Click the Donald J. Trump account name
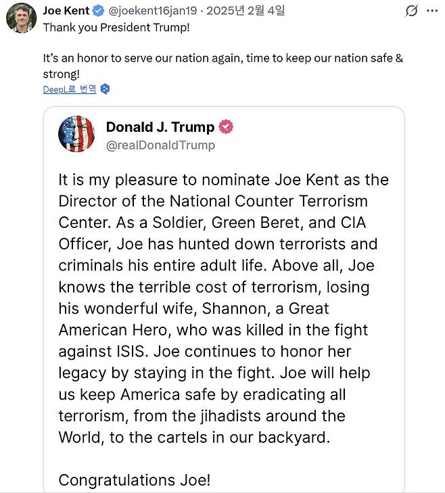This screenshot has height=493, width=445. coord(160,126)
